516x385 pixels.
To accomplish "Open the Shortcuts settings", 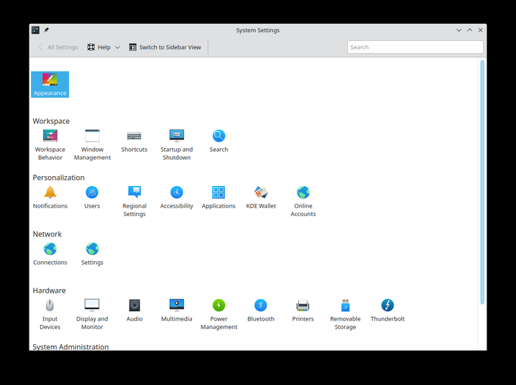I will (x=134, y=141).
